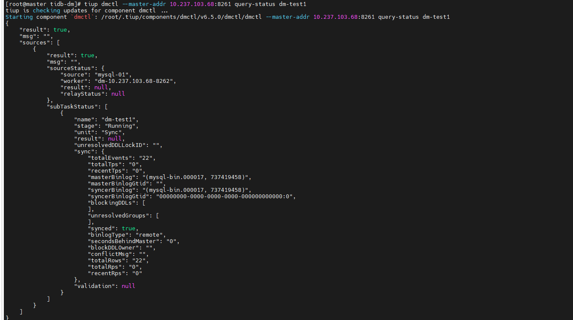
Task: Click the "sources" key opening bracket line
Action: click(x=40, y=42)
